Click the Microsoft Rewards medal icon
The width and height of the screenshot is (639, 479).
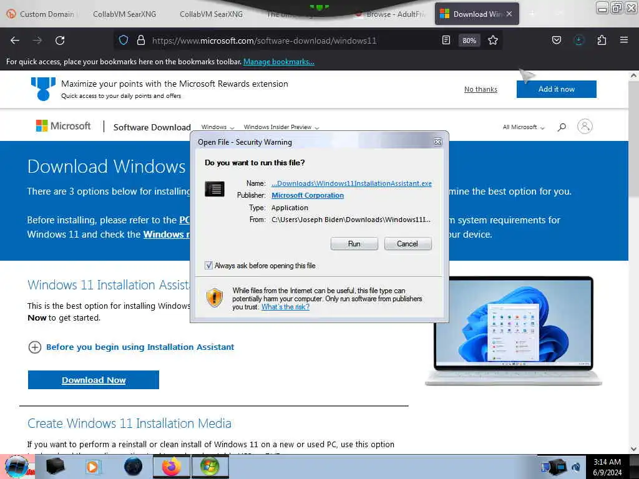coord(43,89)
